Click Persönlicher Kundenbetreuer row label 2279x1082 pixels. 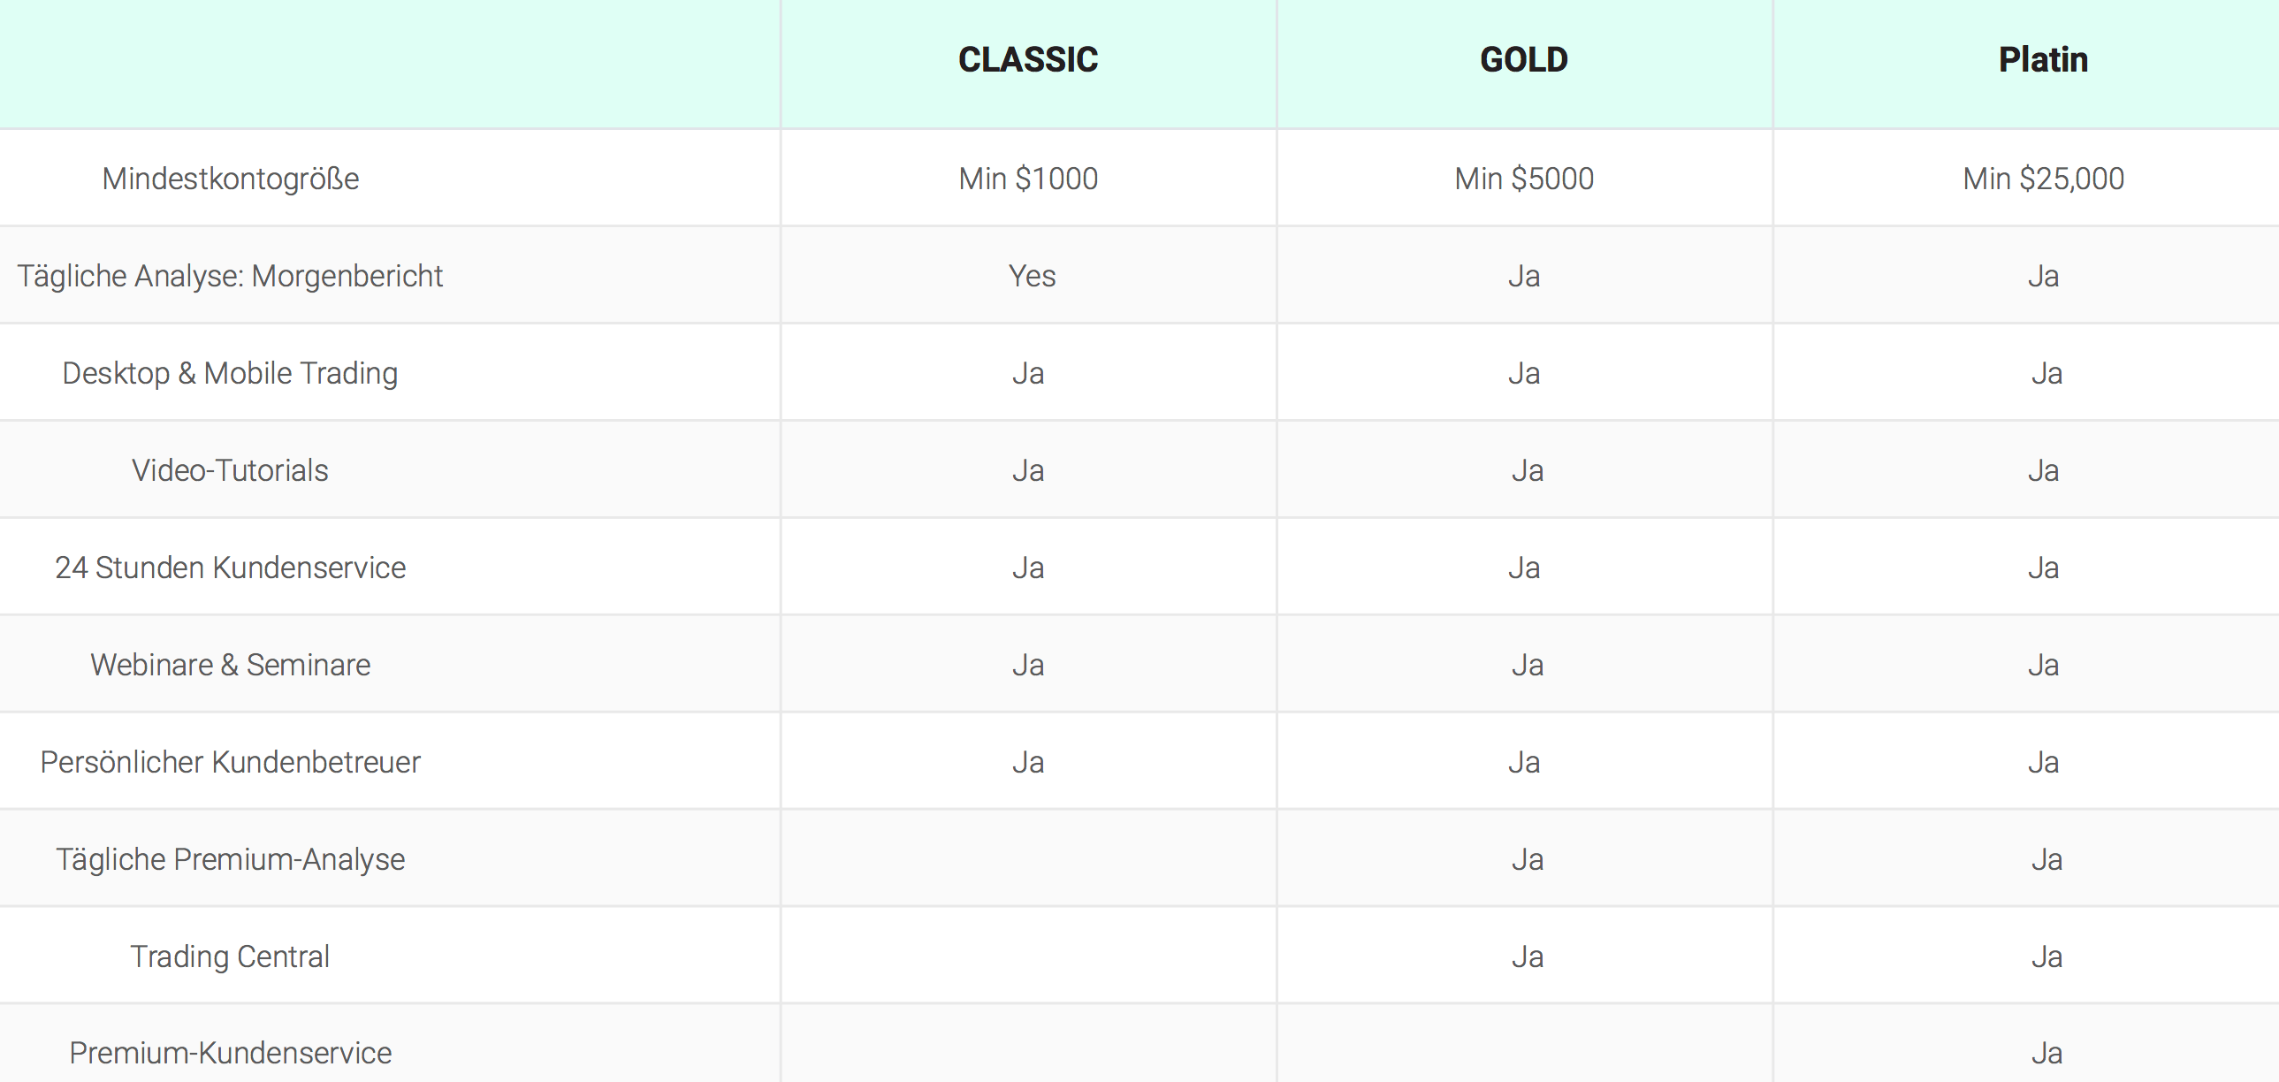tap(230, 763)
